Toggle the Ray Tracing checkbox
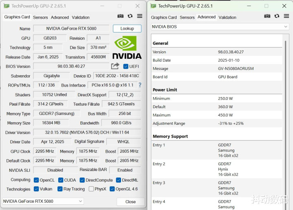The width and height of the screenshot is (293, 210). pyautogui.click(x=60, y=189)
